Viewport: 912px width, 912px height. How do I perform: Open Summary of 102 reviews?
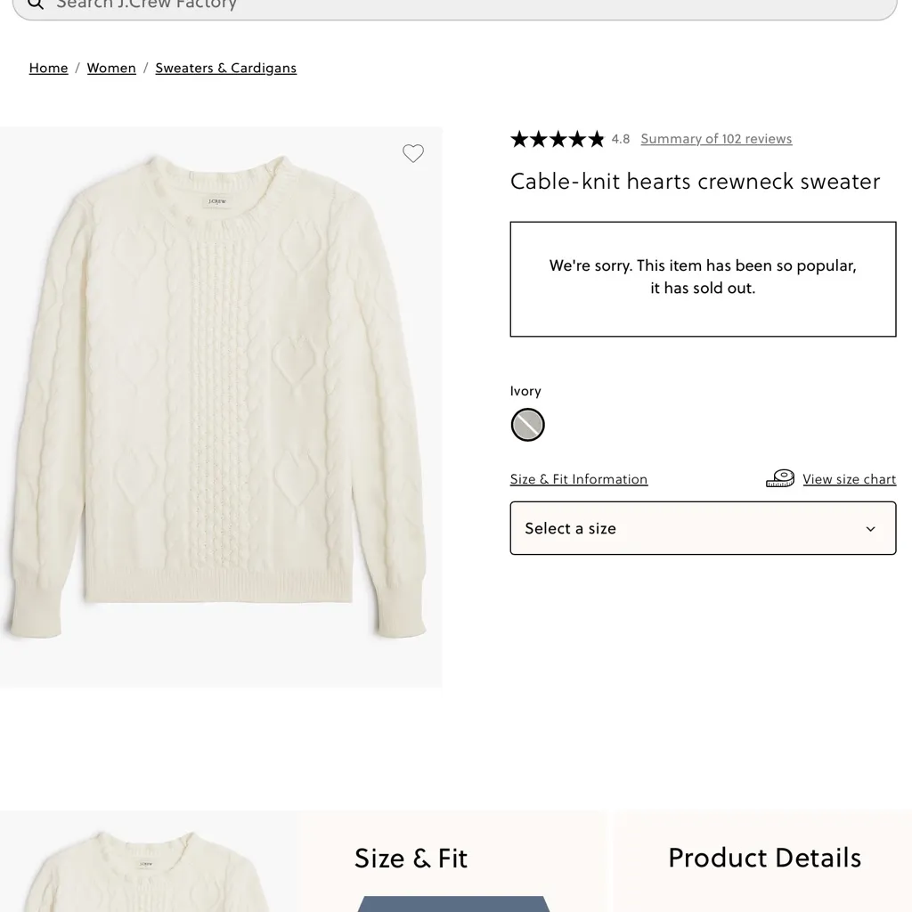(716, 139)
